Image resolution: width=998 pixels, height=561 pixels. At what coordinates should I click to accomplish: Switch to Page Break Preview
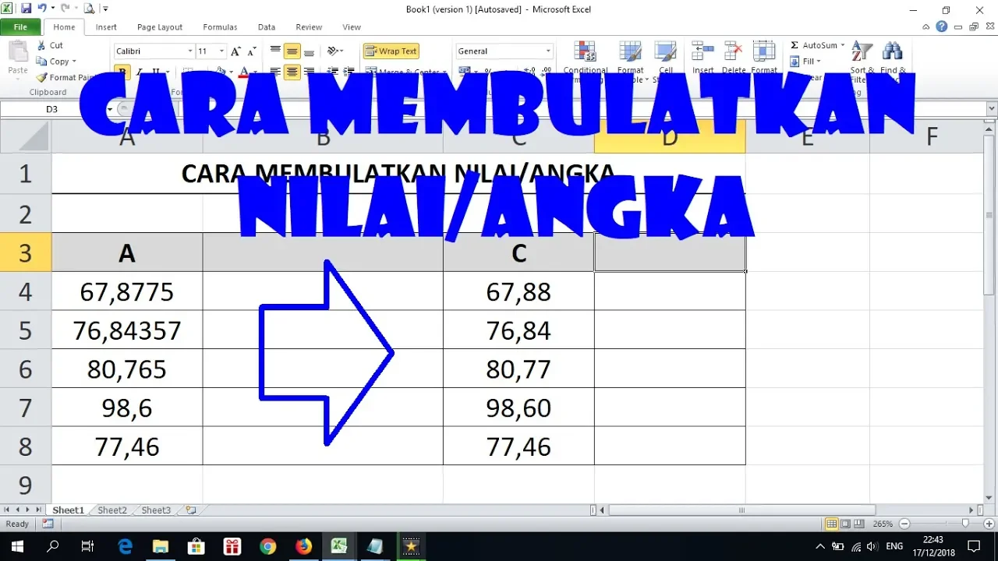coord(858,524)
